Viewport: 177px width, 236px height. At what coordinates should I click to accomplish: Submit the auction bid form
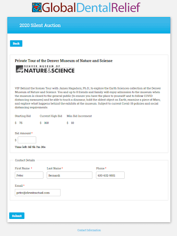(x=17, y=216)
